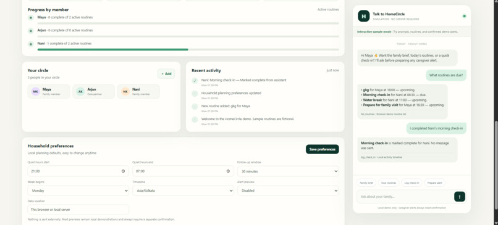The width and height of the screenshot is (498, 225).
Task: Click the Save preferences button
Action: coord(323,149)
